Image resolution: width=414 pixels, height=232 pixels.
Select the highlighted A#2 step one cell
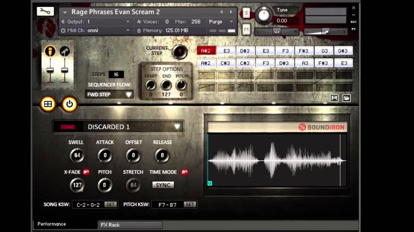pyautogui.click(x=206, y=51)
